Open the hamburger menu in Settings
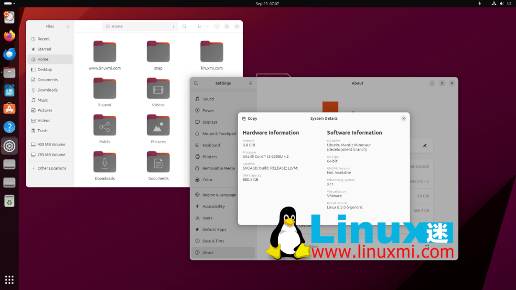516x290 pixels. [251, 83]
